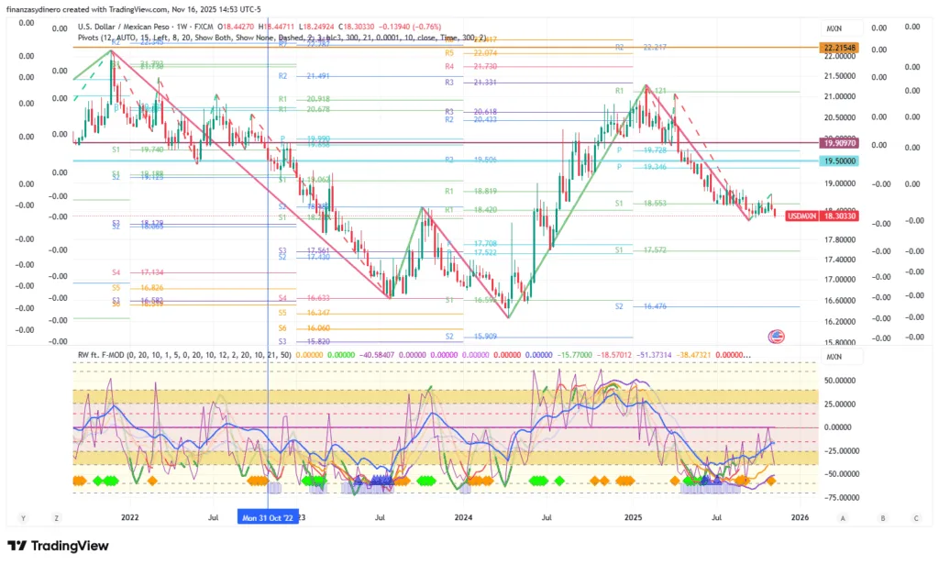Open the MXN currency selector on the indicator pane

tap(834, 356)
